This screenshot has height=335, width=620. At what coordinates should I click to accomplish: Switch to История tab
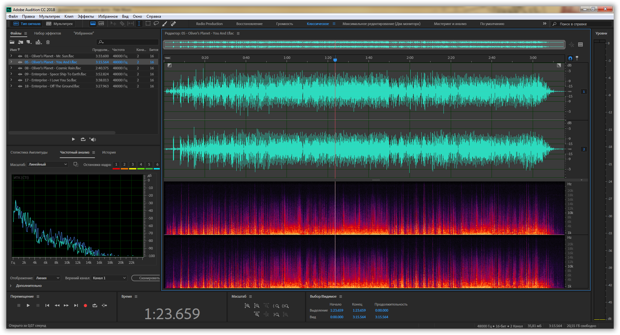[x=109, y=152]
